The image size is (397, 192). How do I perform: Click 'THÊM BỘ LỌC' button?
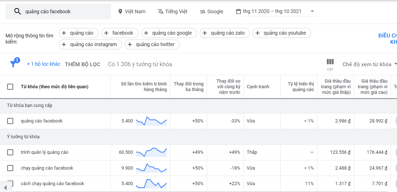(82, 64)
